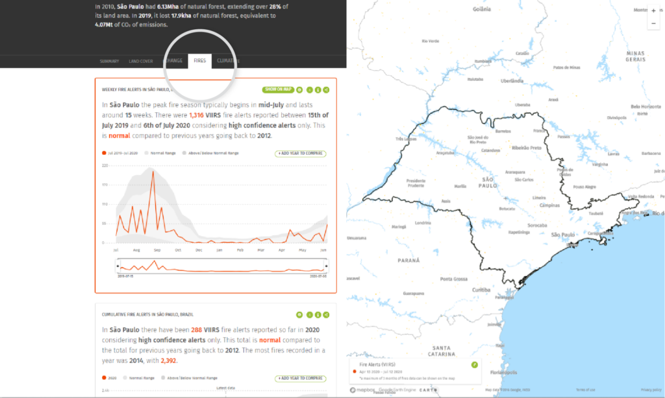
Task: Click Show on Map for weekly fire alerts
Action: pyautogui.click(x=278, y=89)
